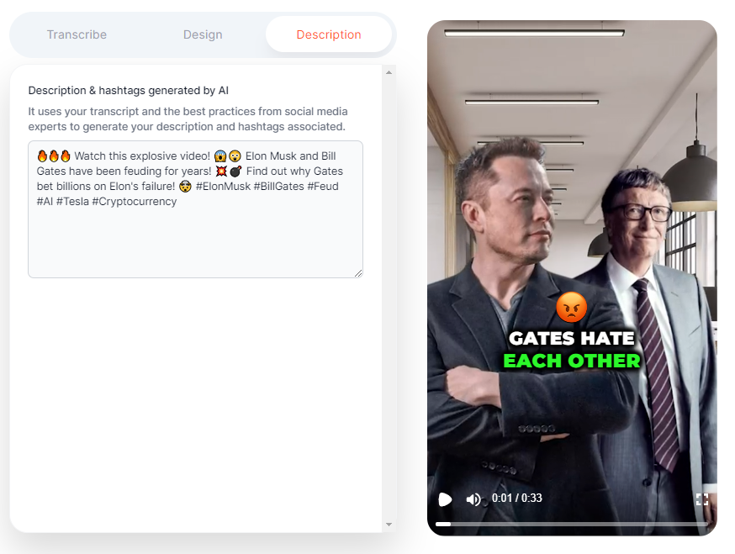Image resolution: width=735 pixels, height=554 pixels.
Task: Click the 'GATES HATE' caption text
Action: pos(571,339)
